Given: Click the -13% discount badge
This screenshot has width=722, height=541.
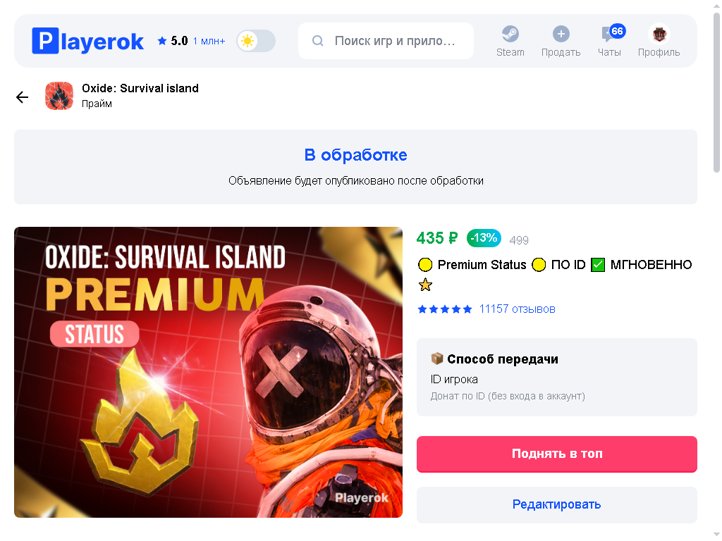Looking at the screenshot, I should tap(484, 238).
